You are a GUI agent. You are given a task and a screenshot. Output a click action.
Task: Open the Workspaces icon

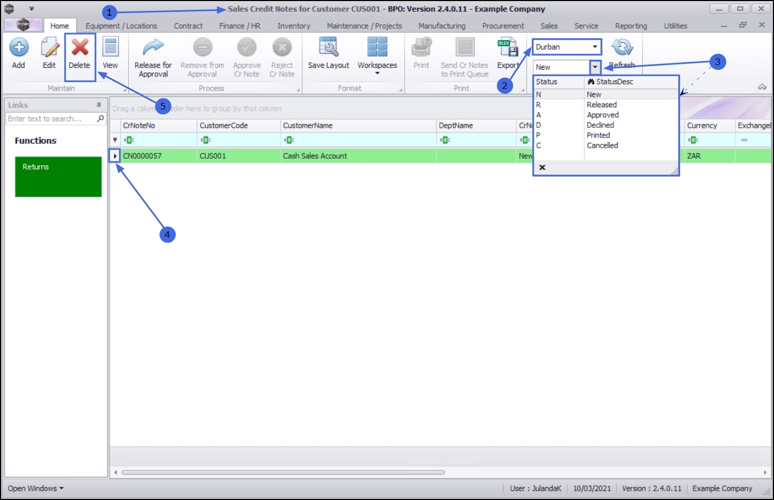pos(377,48)
